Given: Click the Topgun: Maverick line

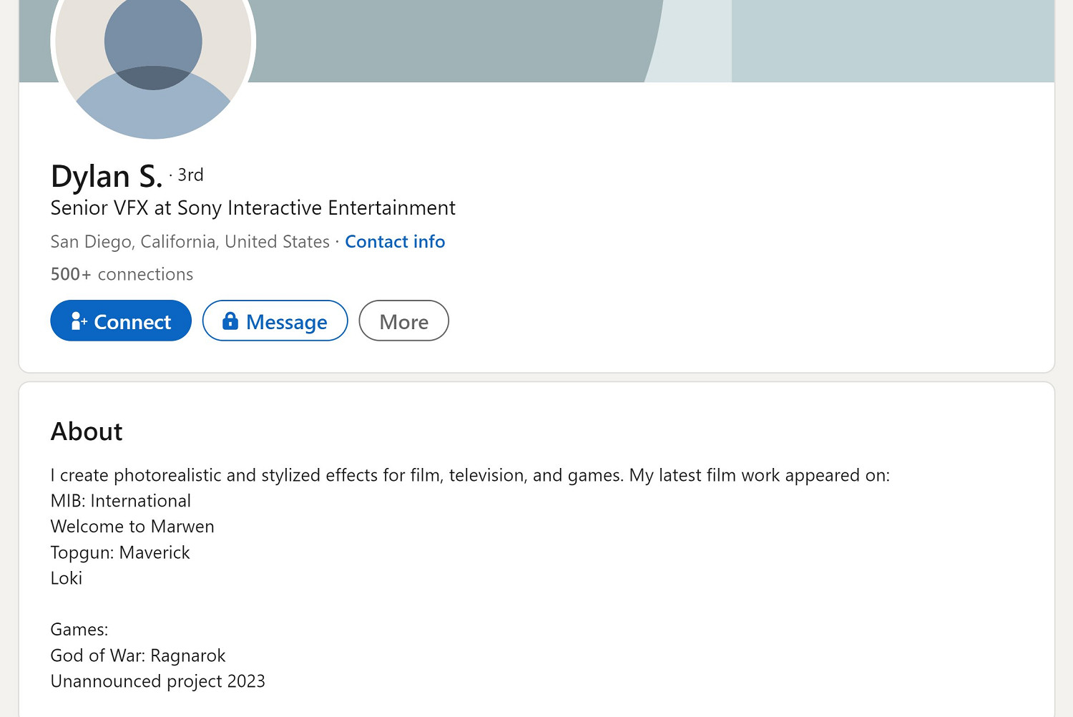Looking at the screenshot, I should click(x=120, y=552).
